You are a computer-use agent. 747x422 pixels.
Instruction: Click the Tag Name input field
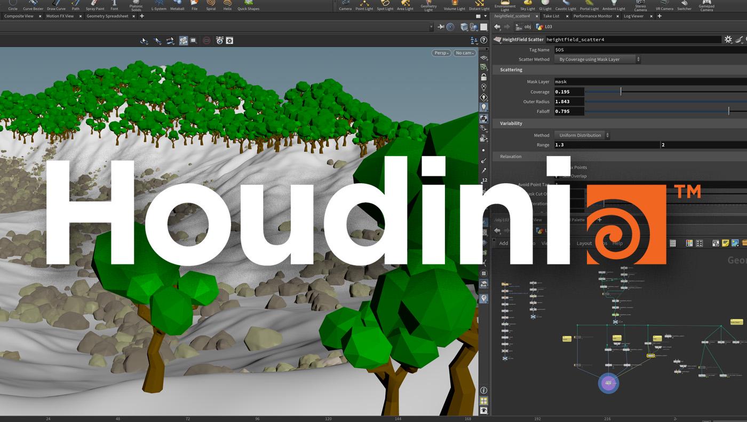tap(650, 50)
